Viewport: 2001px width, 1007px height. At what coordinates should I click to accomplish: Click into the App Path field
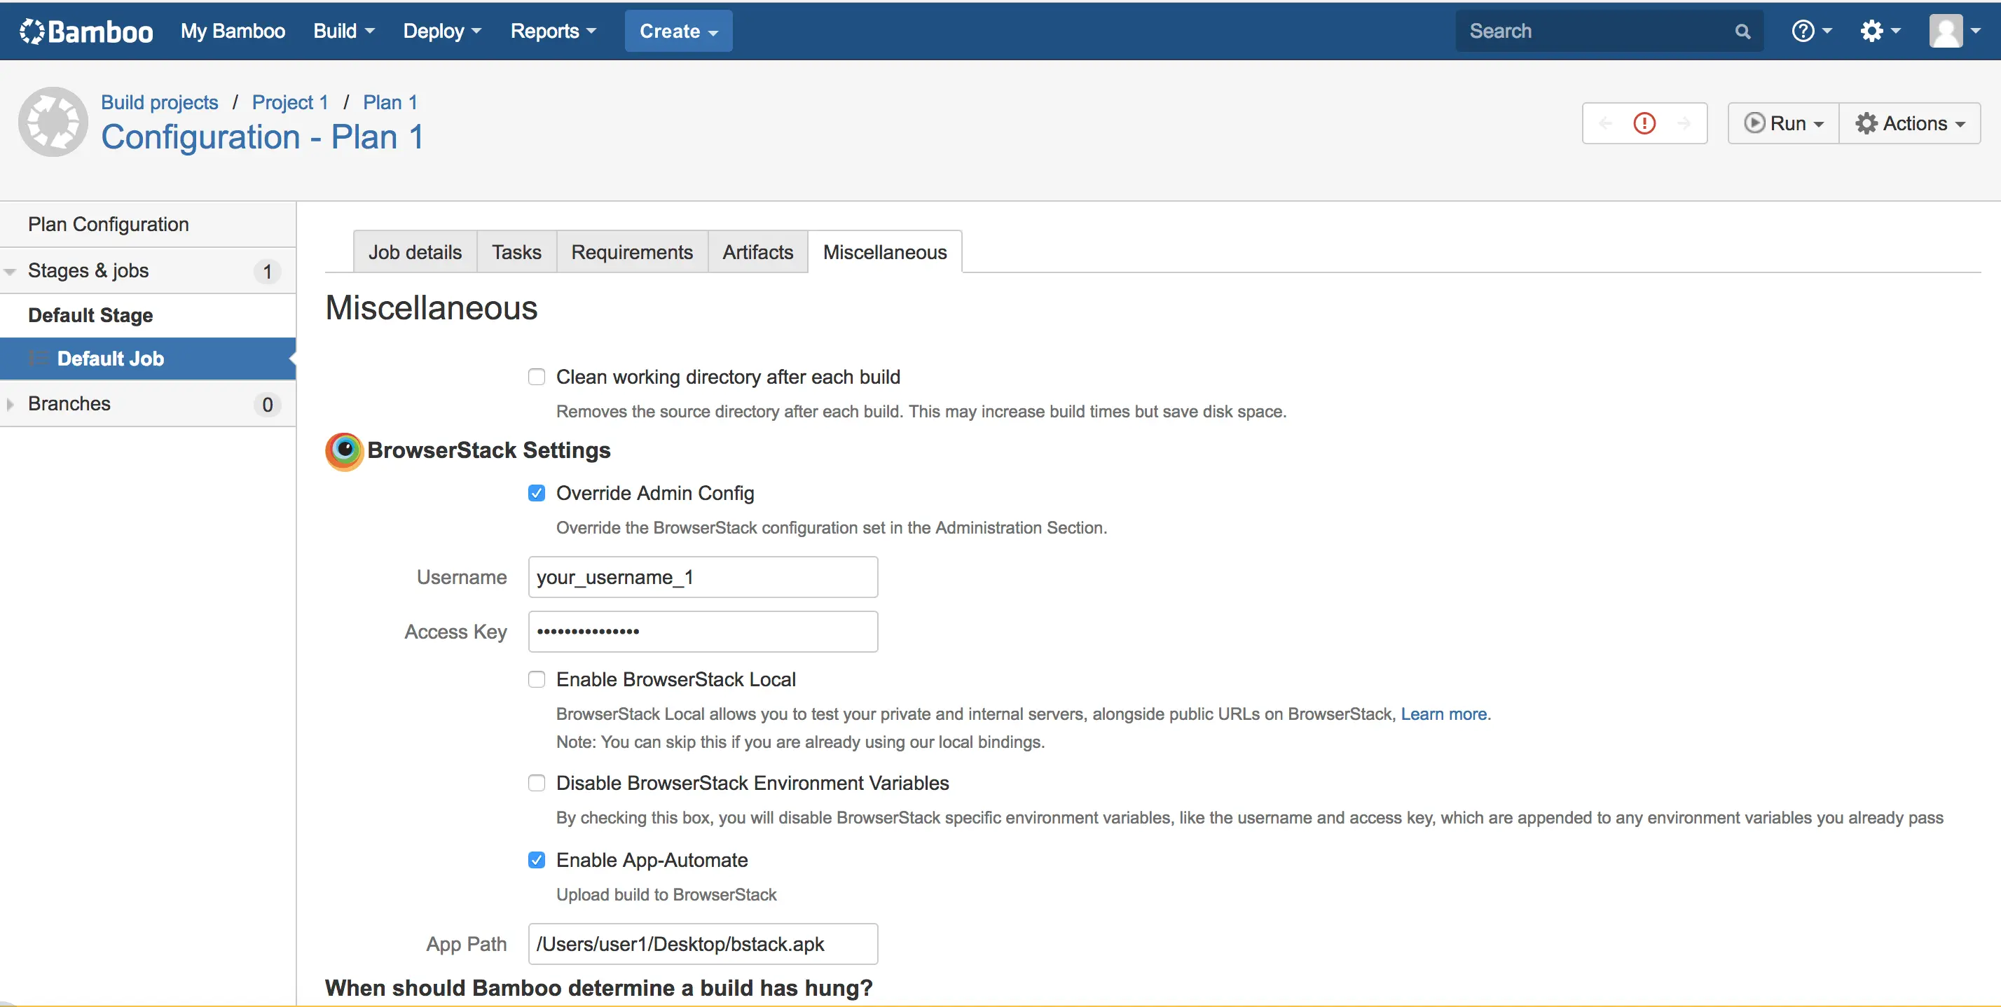(x=702, y=944)
